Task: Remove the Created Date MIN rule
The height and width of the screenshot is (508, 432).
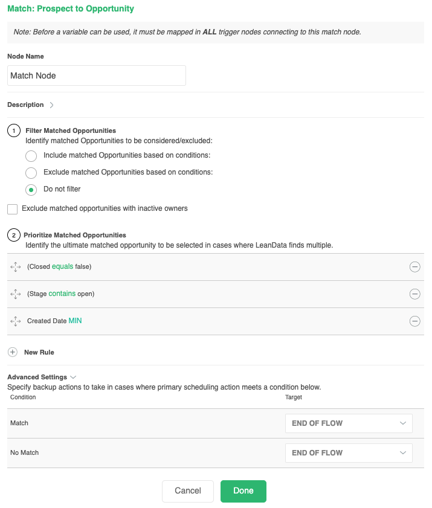Action: (414, 321)
